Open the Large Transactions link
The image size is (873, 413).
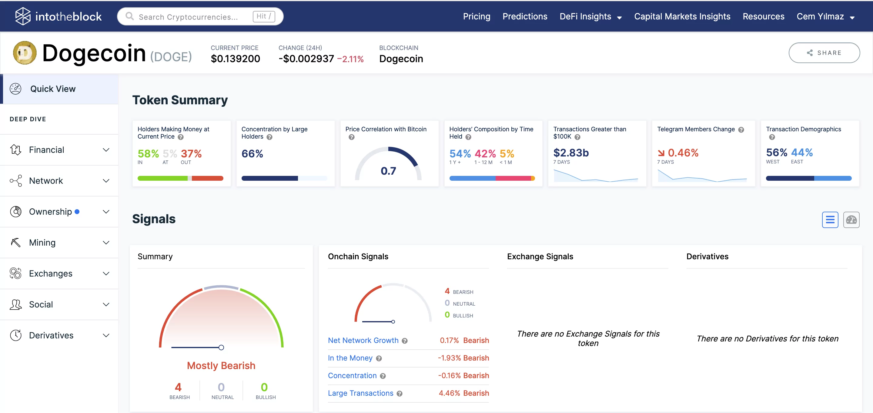coord(361,393)
